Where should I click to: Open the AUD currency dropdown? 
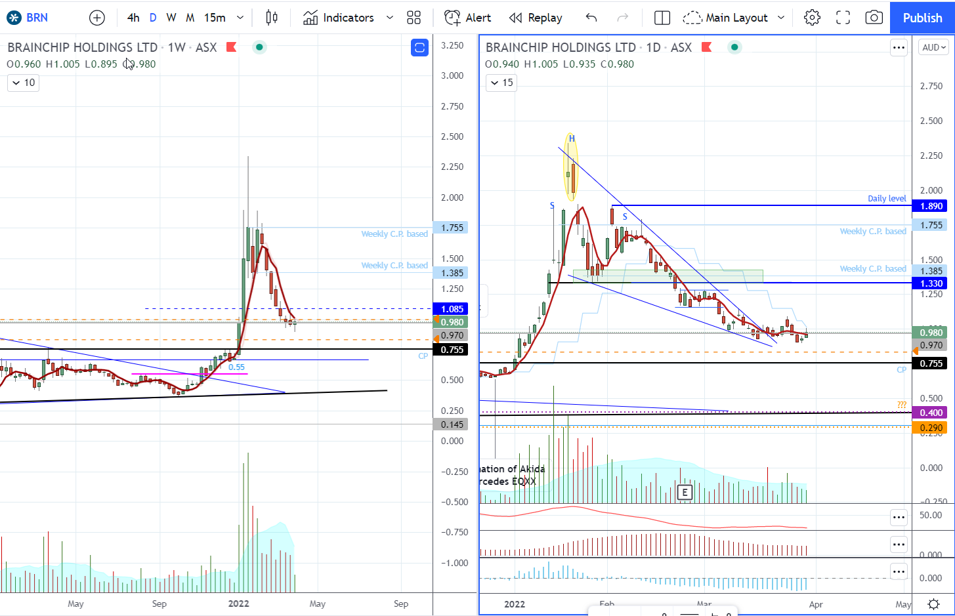pos(934,47)
